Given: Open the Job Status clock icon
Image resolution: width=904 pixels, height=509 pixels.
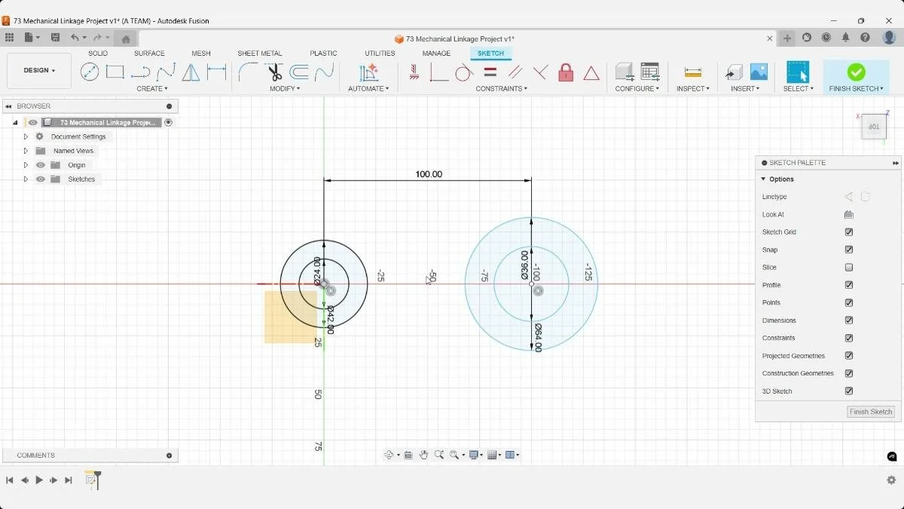Looking at the screenshot, I should coord(826,38).
